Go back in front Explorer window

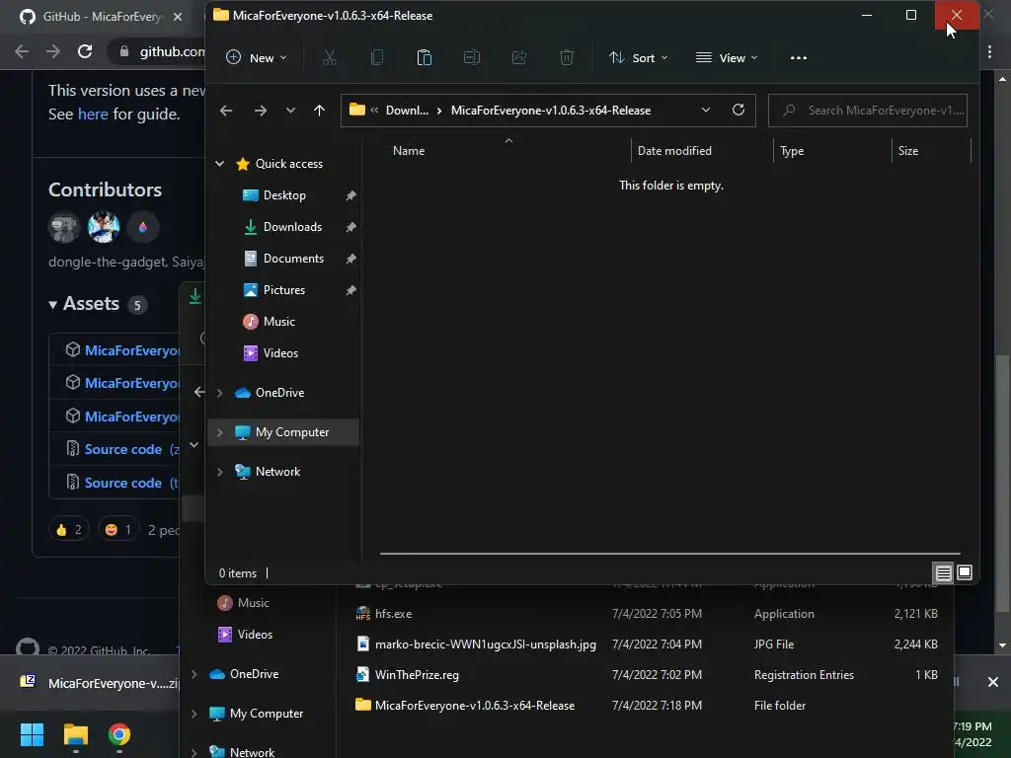point(226,111)
